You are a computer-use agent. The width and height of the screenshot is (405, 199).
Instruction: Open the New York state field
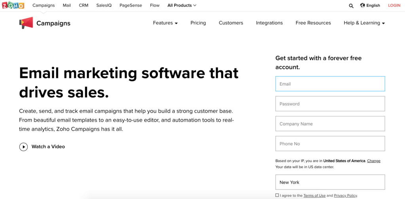(x=330, y=182)
